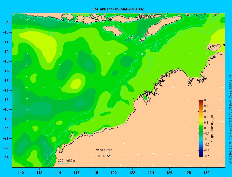Click the longitude axis label 112

(39, 173)
